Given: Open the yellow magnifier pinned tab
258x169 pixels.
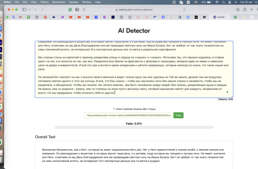Looking at the screenshot, I should (x=243, y=17).
